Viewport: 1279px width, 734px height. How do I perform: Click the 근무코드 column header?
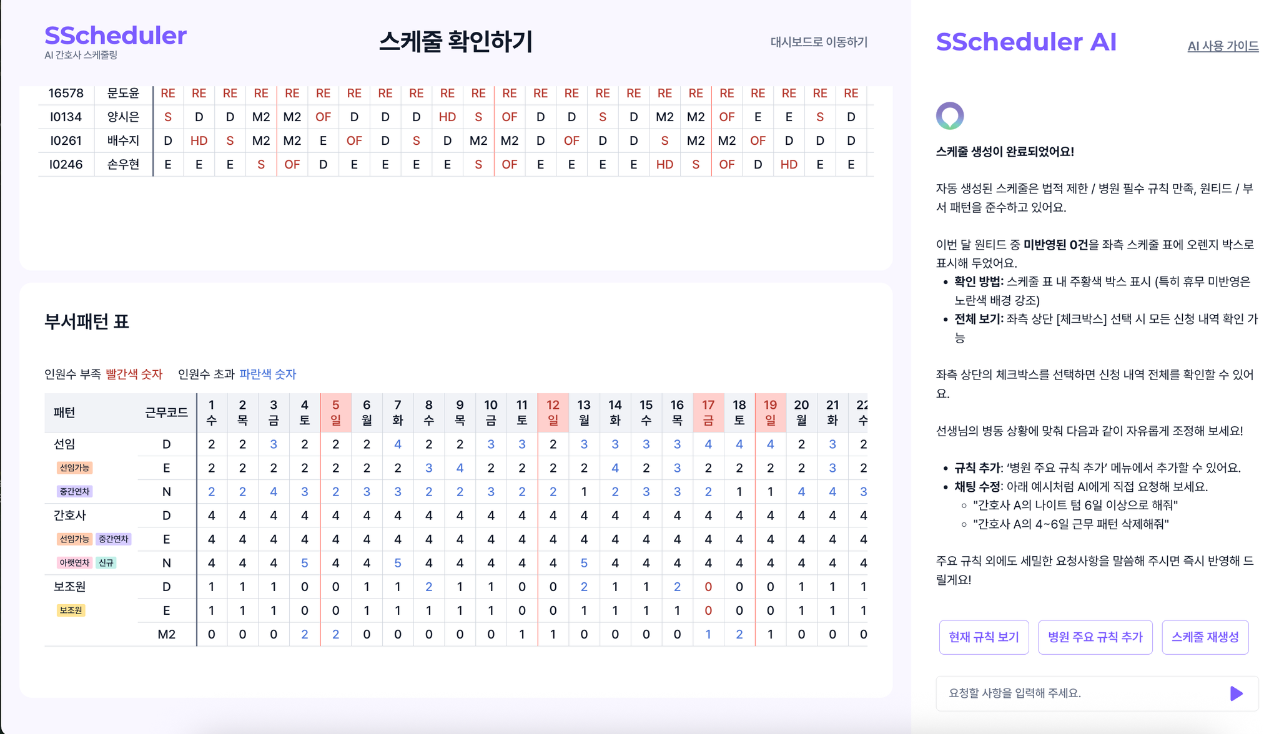click(166, 413)
